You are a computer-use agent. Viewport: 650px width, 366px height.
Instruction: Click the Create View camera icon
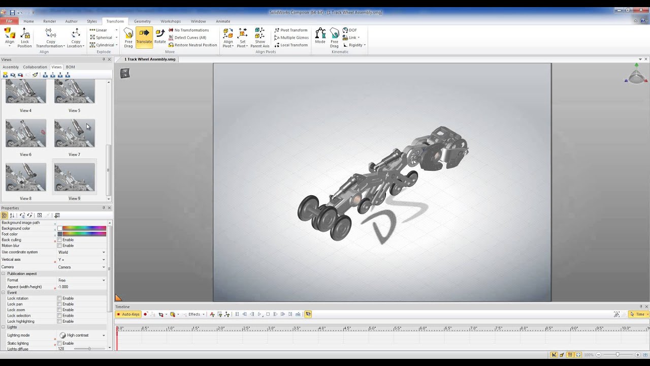tap(5, 75)
